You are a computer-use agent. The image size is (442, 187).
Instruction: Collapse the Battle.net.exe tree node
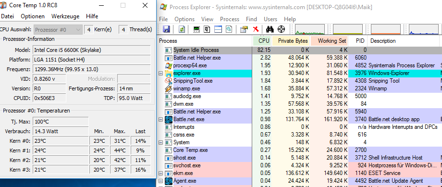click(161, 119)
